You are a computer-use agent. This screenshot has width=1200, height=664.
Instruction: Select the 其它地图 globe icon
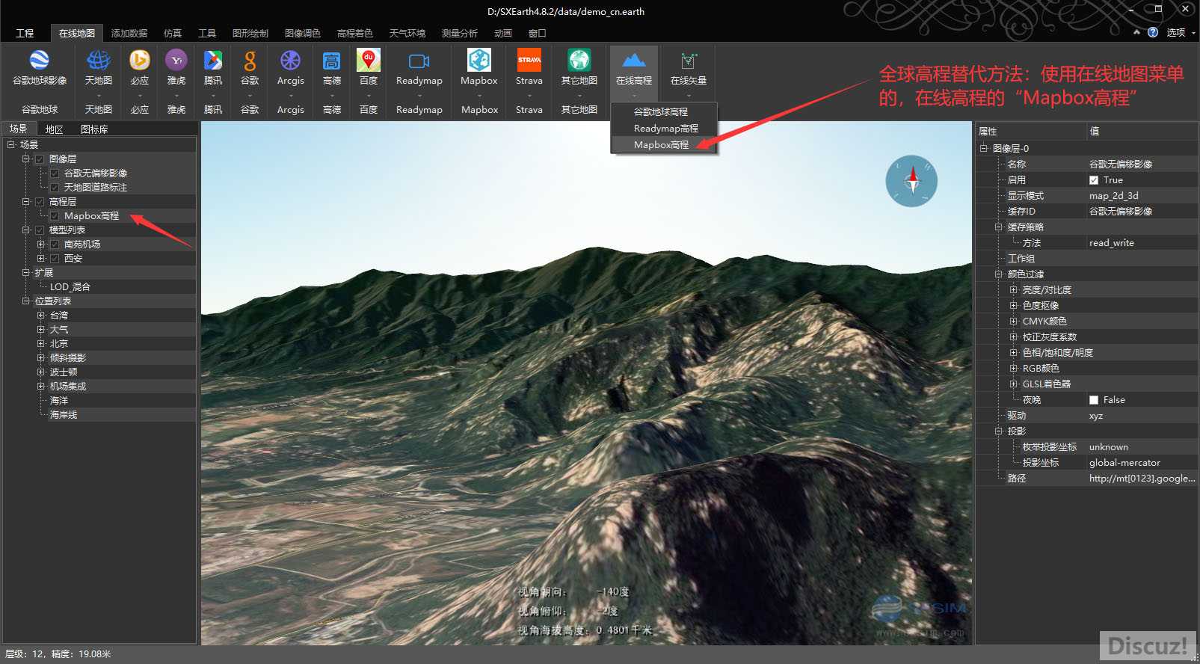point(579,60)
